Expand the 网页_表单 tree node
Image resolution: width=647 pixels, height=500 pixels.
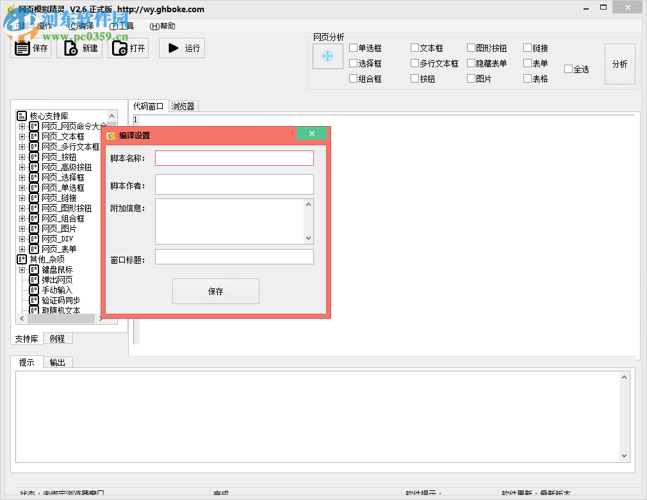pyautogui.click(x=21, y=248)
